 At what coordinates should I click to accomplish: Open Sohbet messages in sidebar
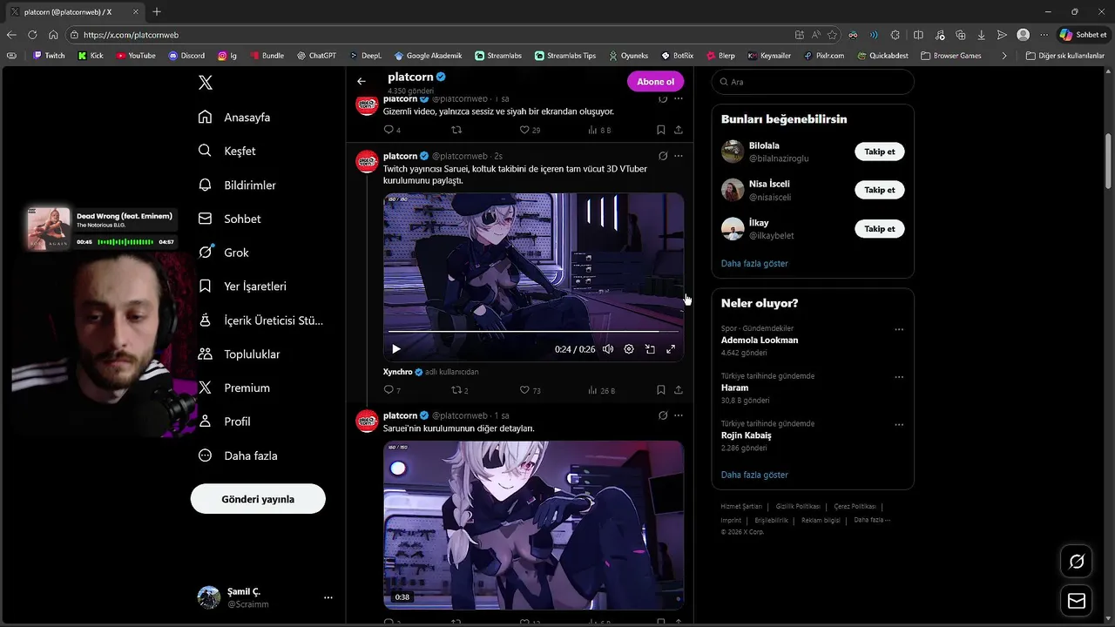(229, 219)
